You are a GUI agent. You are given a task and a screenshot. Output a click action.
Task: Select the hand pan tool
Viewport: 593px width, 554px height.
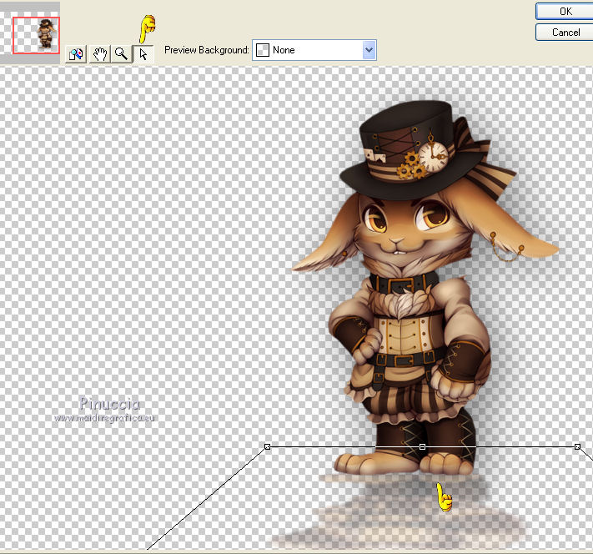(x=99, y=54)
